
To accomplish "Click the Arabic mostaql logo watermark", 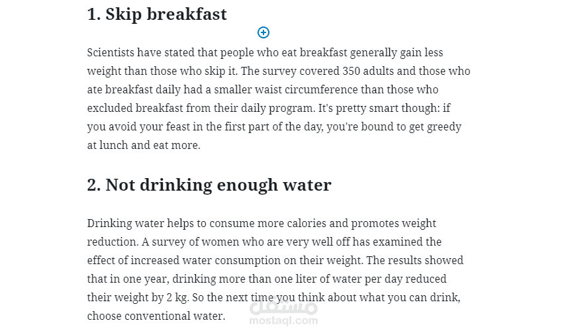I will (x=283, y=306).
